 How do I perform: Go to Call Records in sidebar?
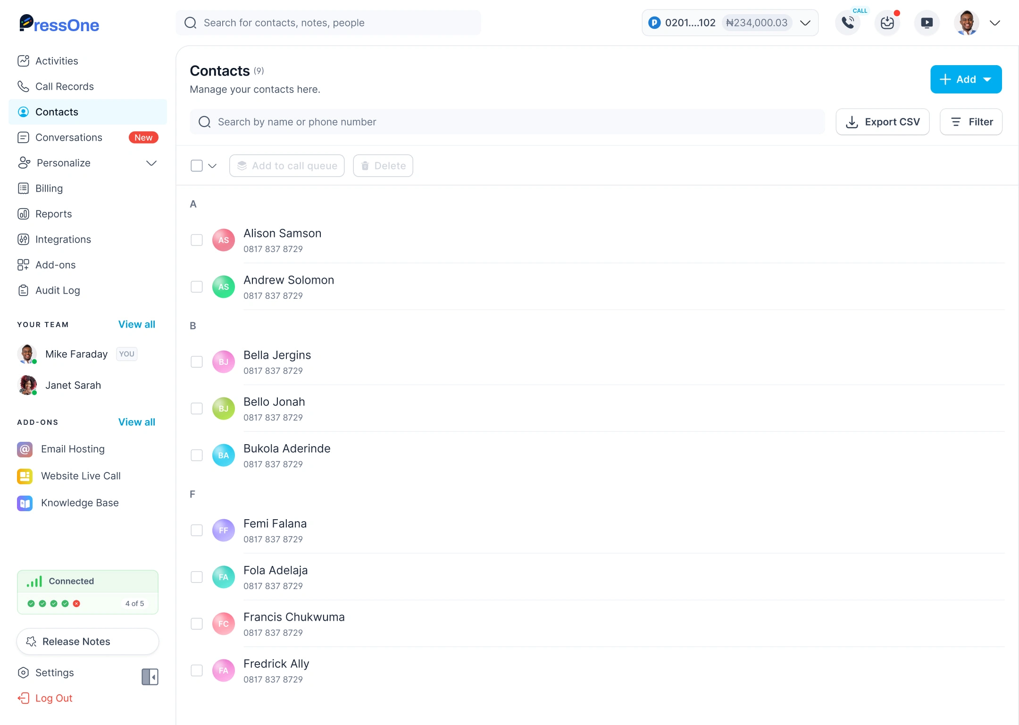click(65, 86)
